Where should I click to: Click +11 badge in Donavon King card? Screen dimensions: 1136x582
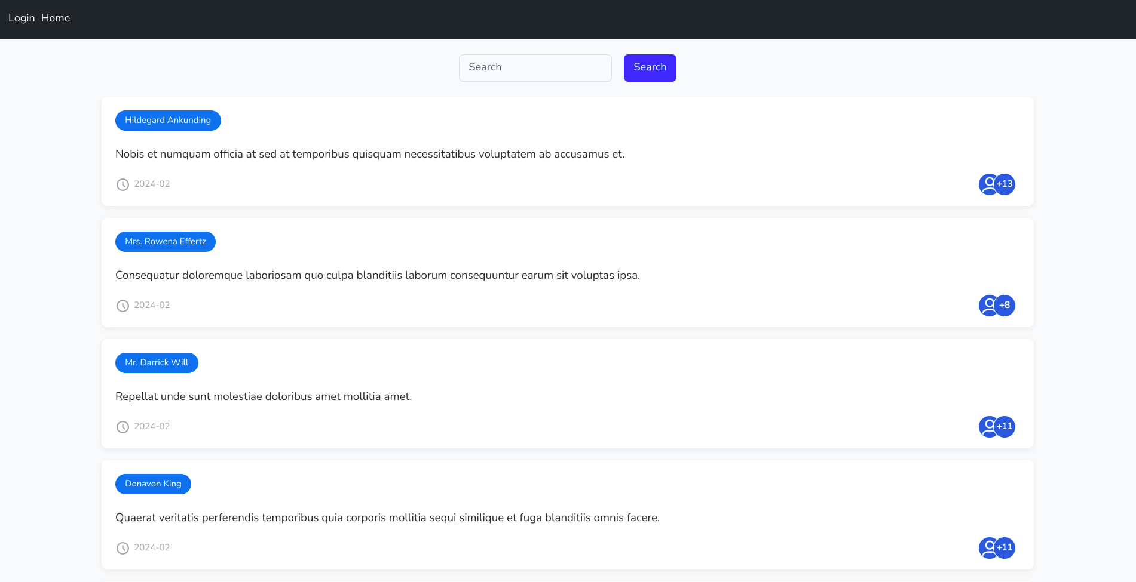(1005, 547)
